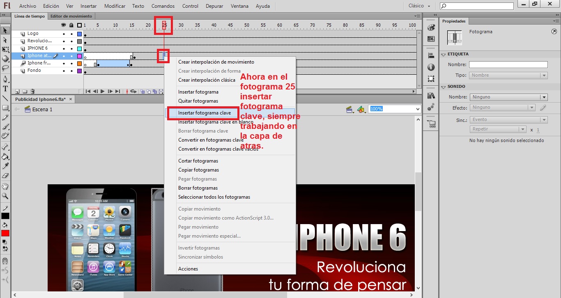Select the Rectangle tool
The width and height of the screenshot is (561, 298).
pos(5,108)
